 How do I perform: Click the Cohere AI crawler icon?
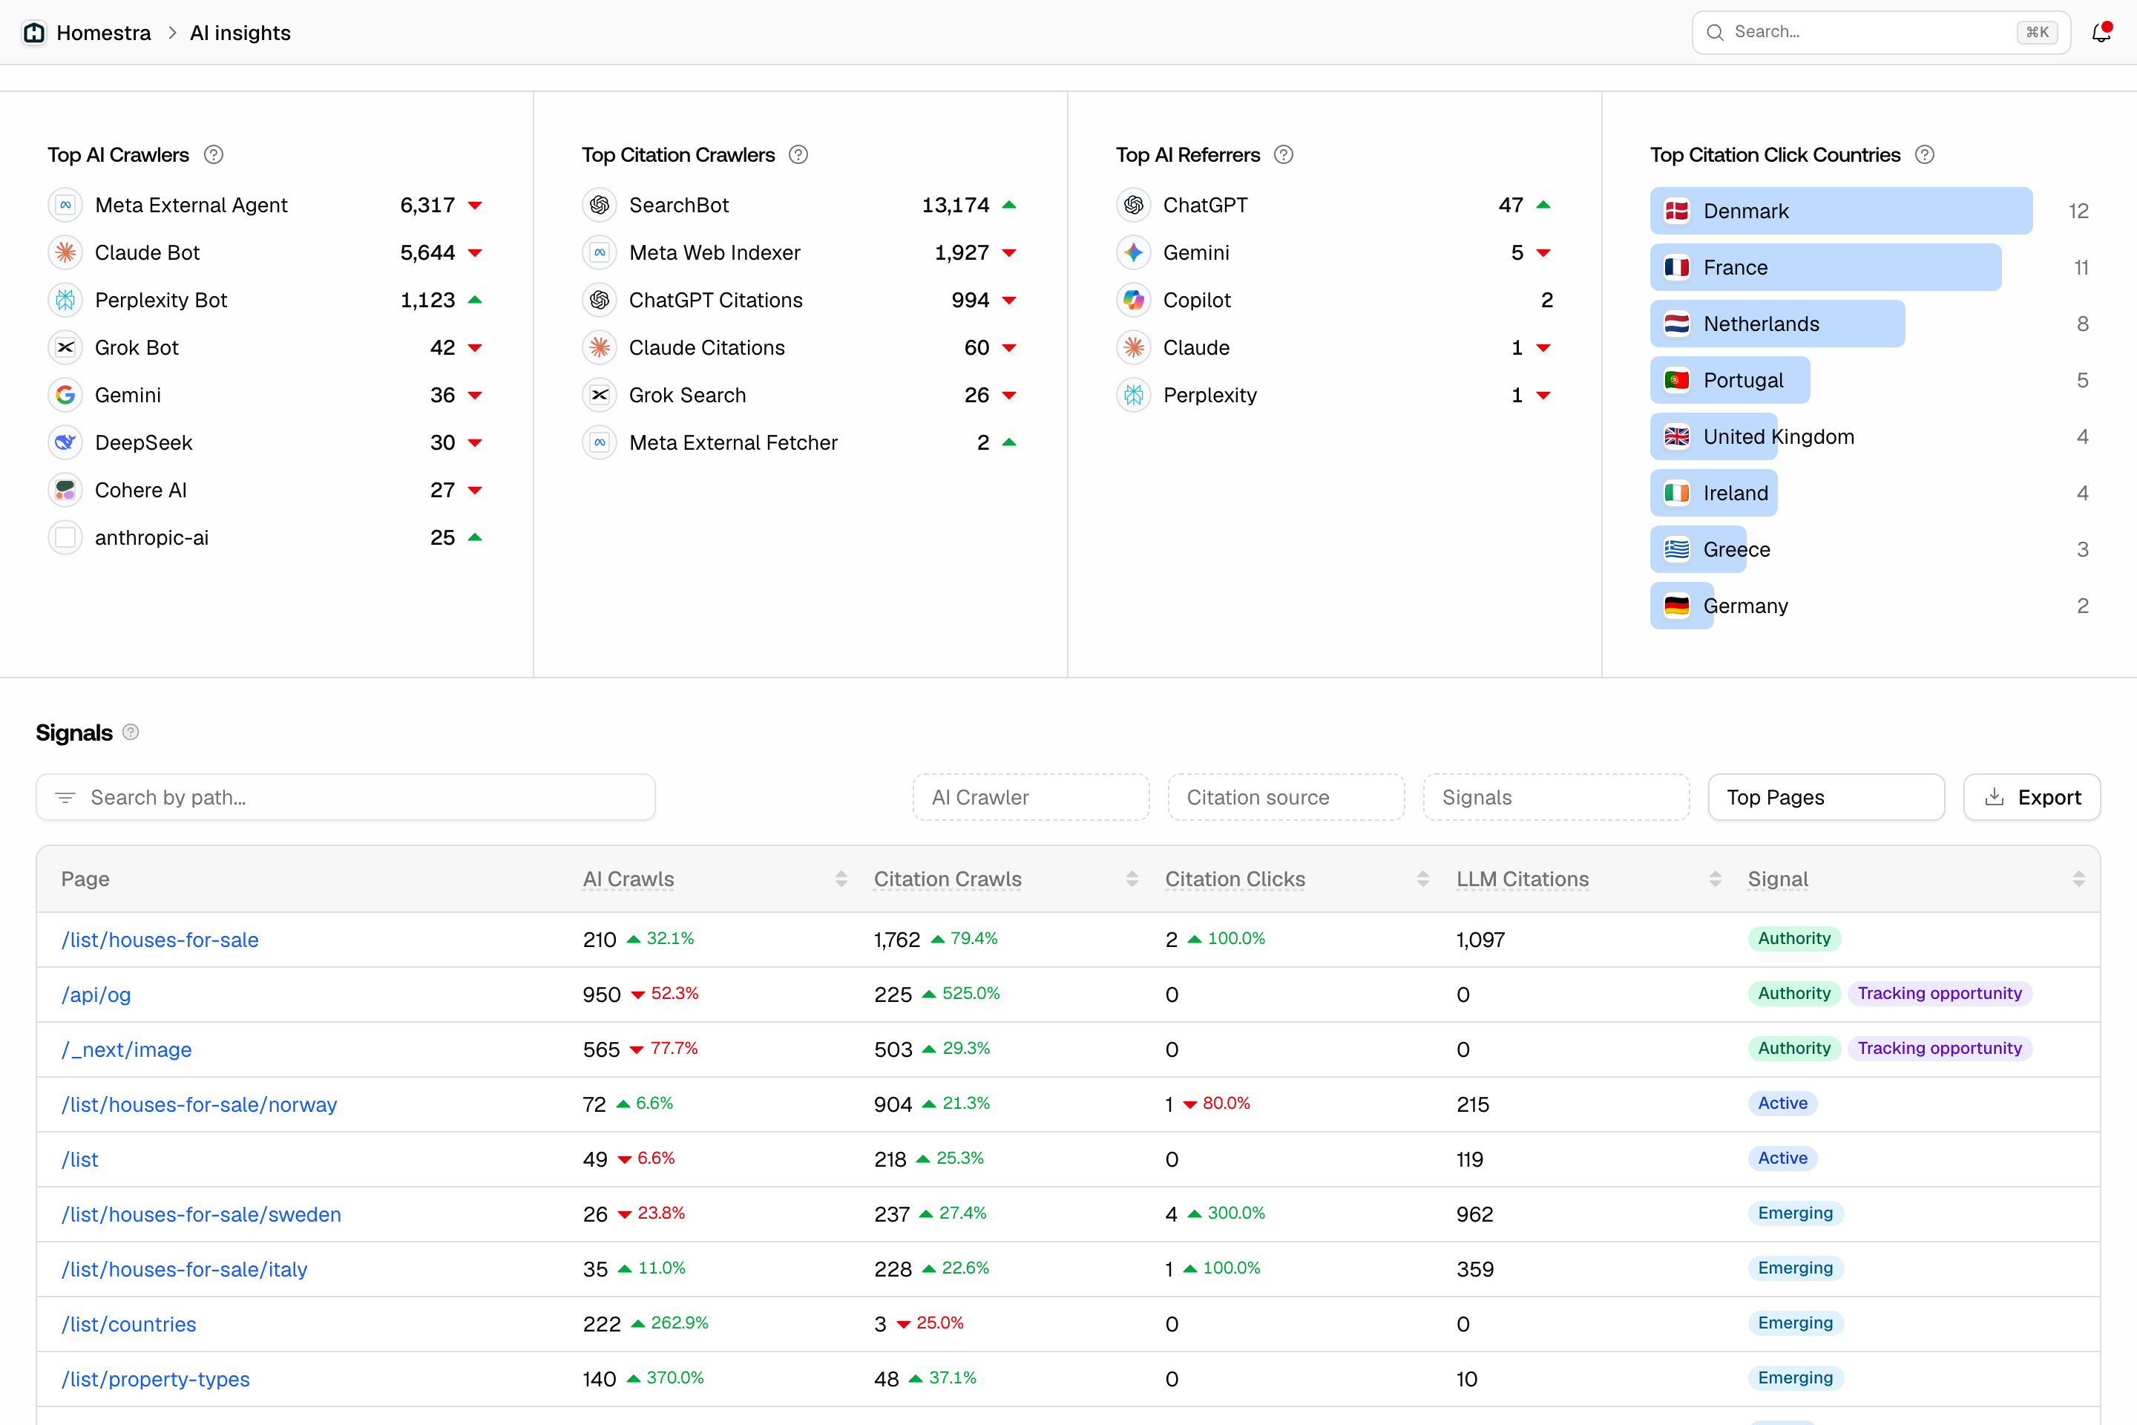[x=65, y=490]
